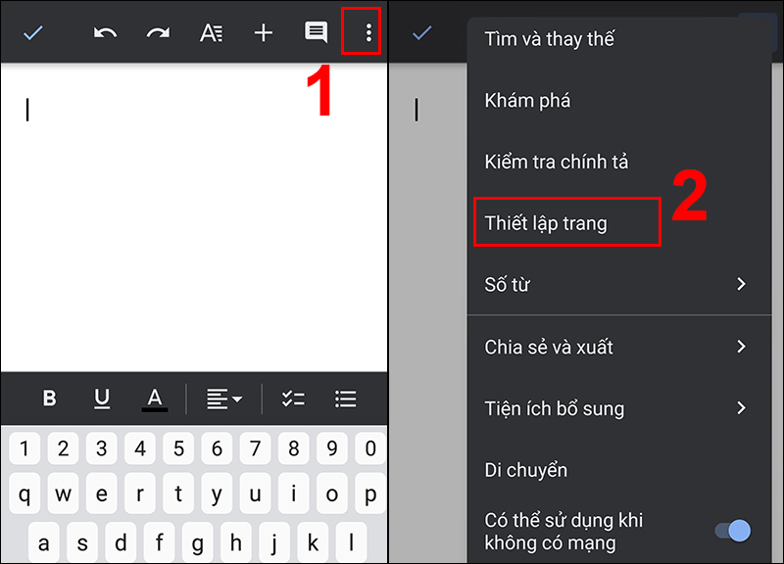Image resolution: width=784 pixels, height=564 pixels.
Task: Tap the u key on keyboard
Action: point(255,493)
